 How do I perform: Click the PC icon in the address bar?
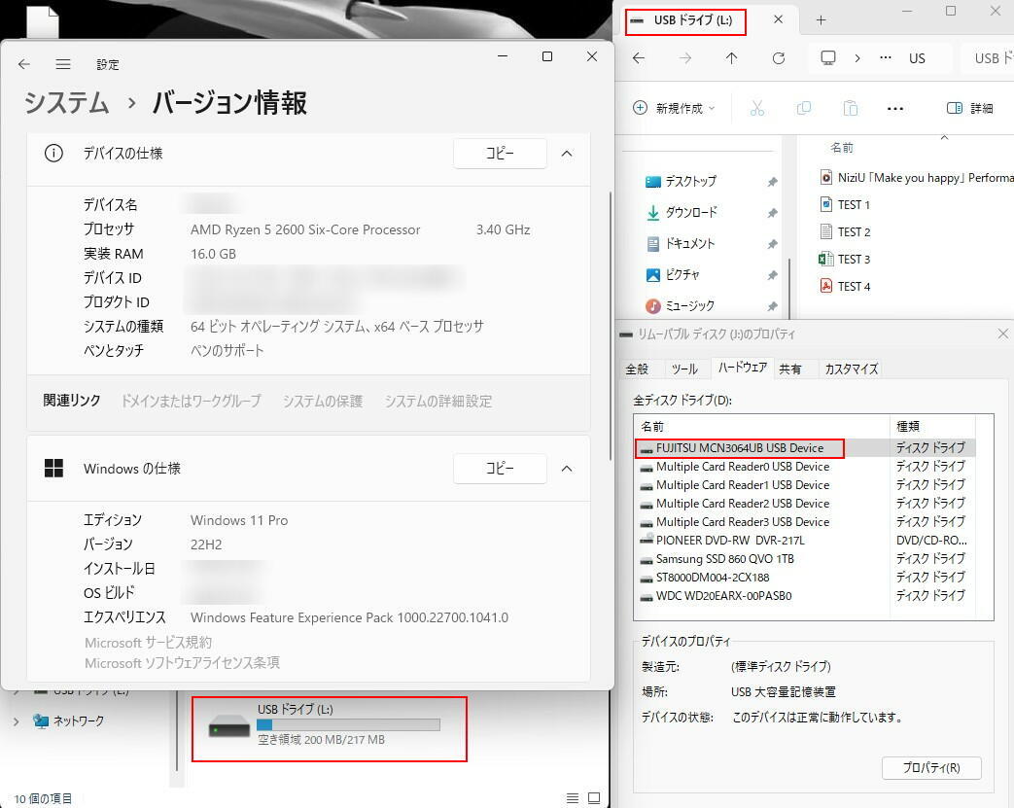[x=828, y=57]
